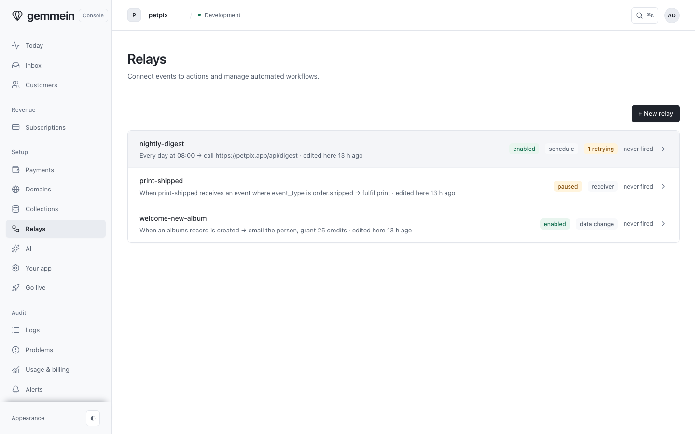
Task: Expand the print-shipped relay chevron
Action: tap(663, 186)
